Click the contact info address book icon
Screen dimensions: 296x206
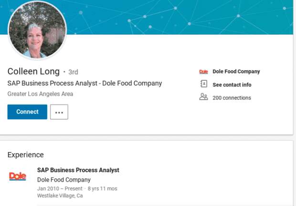(x=203, y=84)
